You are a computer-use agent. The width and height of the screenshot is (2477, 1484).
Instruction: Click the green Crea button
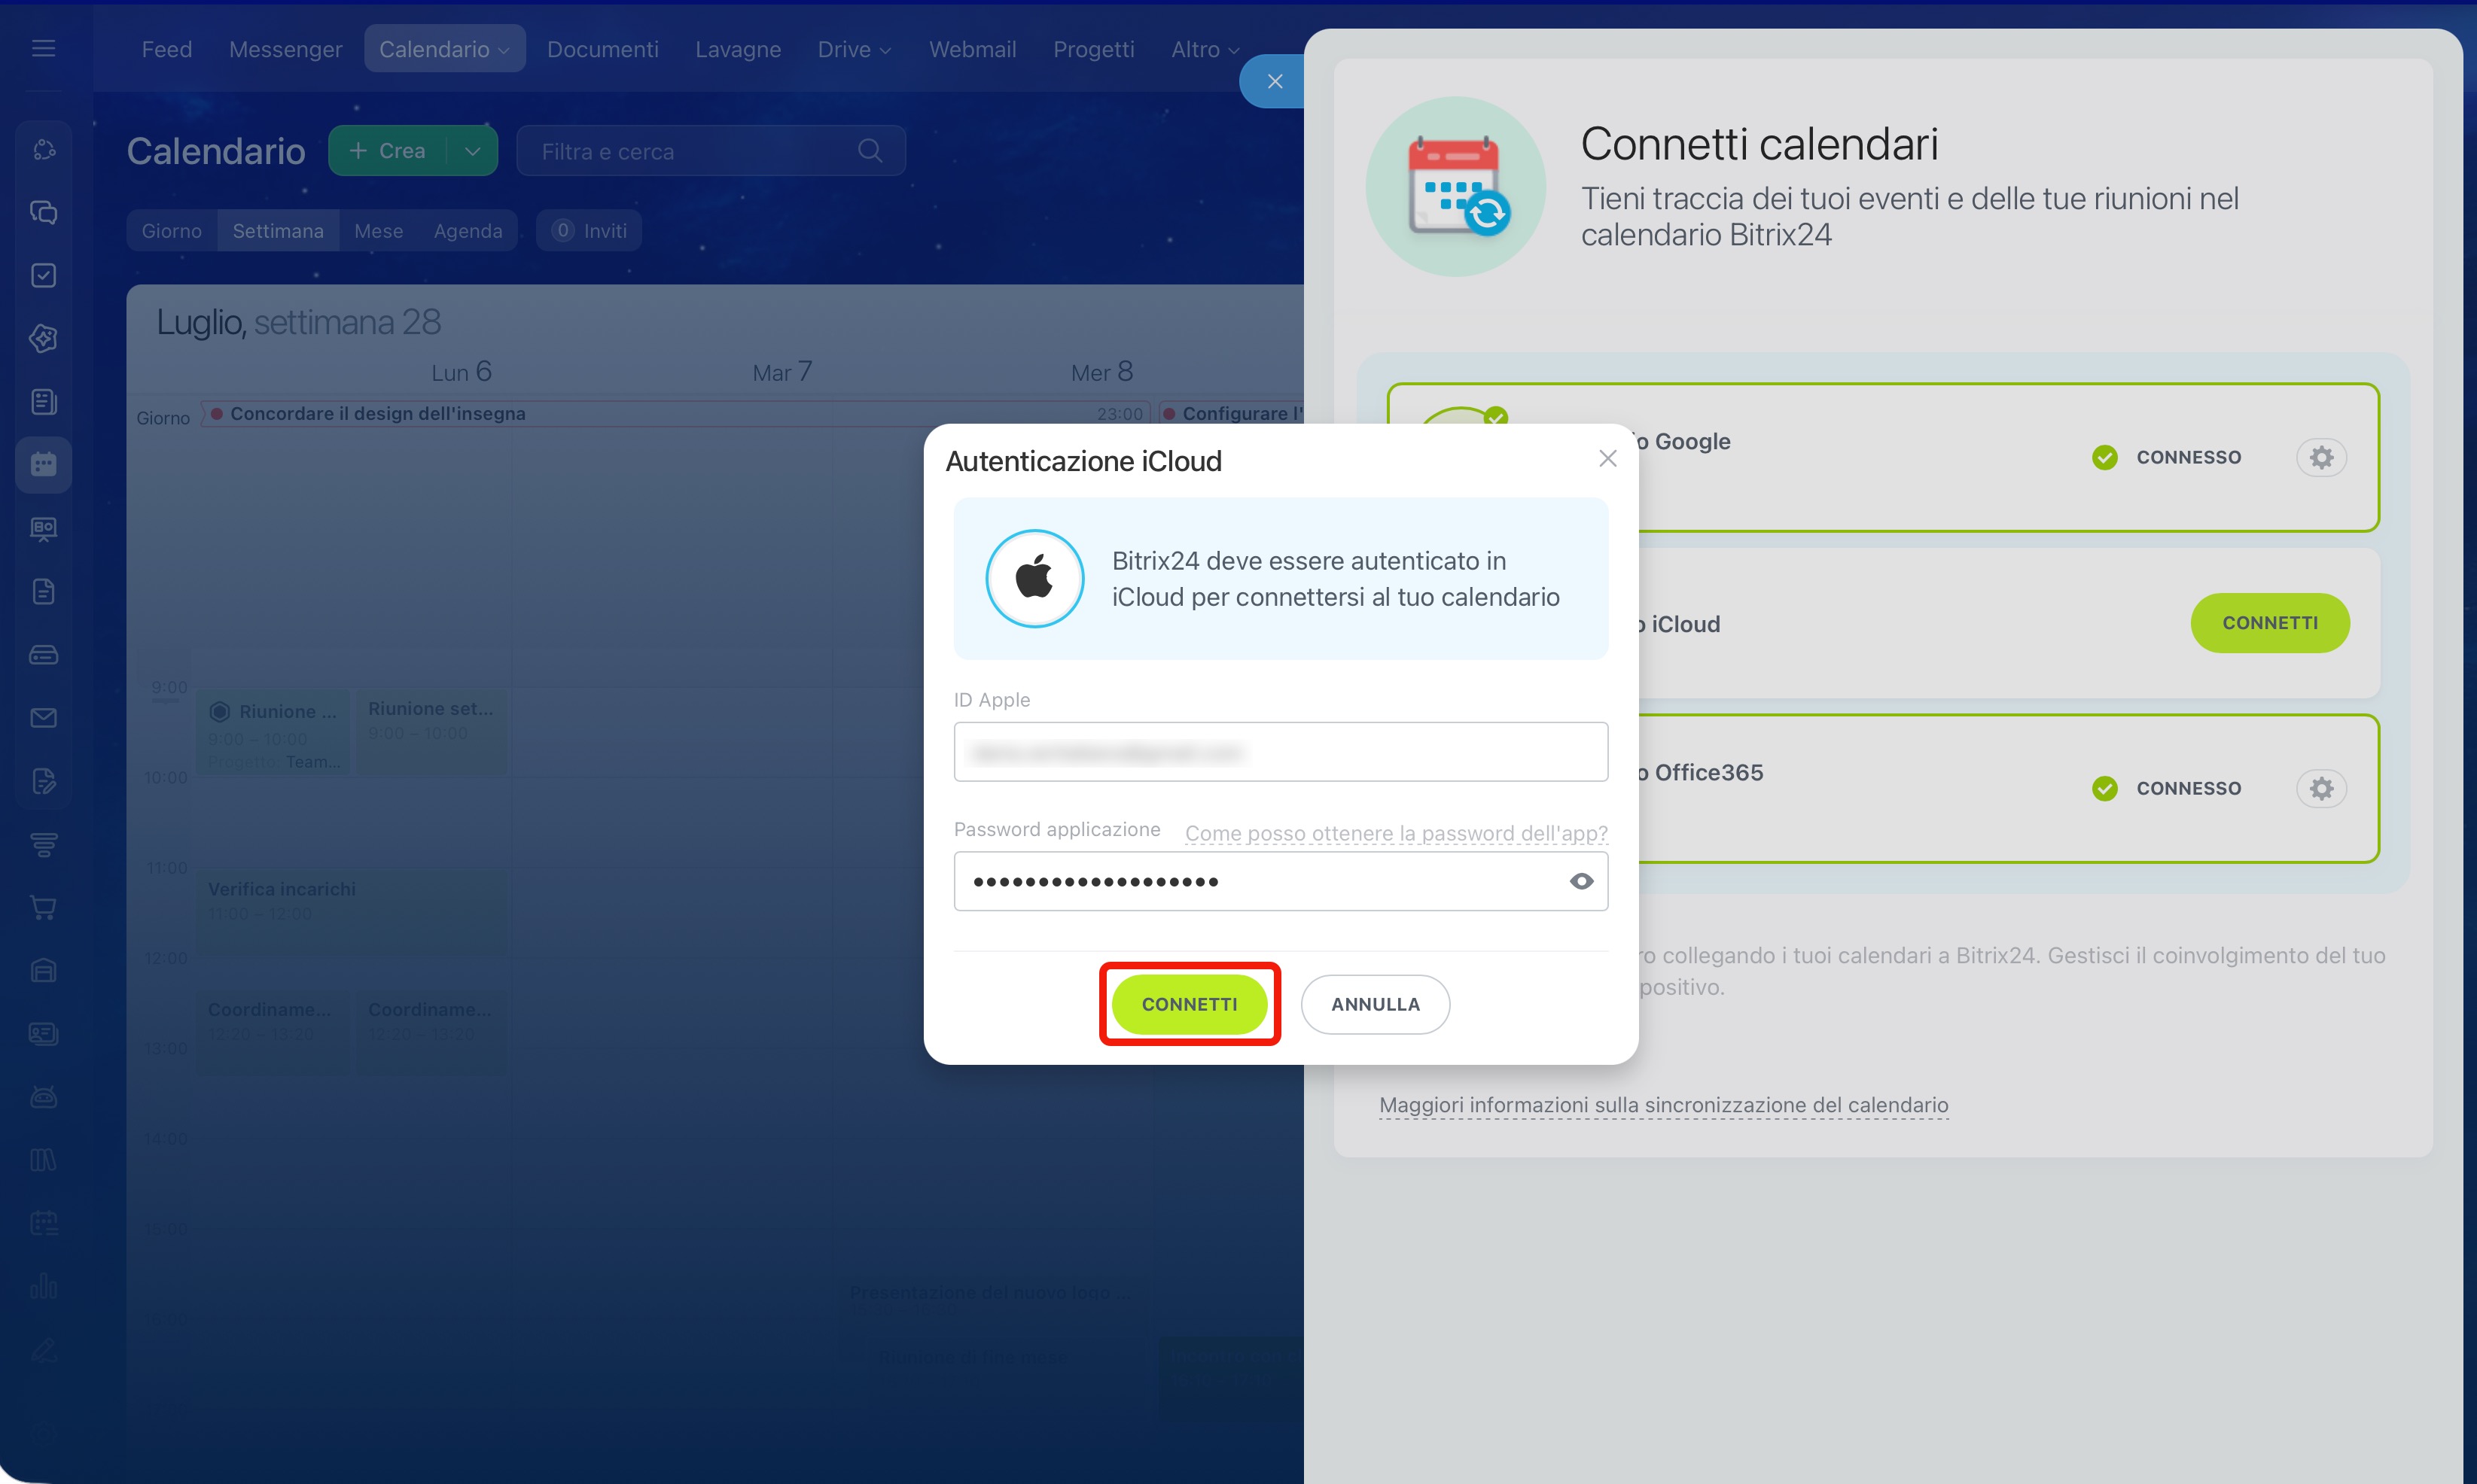pyautogui.click(x=388, y=151)
